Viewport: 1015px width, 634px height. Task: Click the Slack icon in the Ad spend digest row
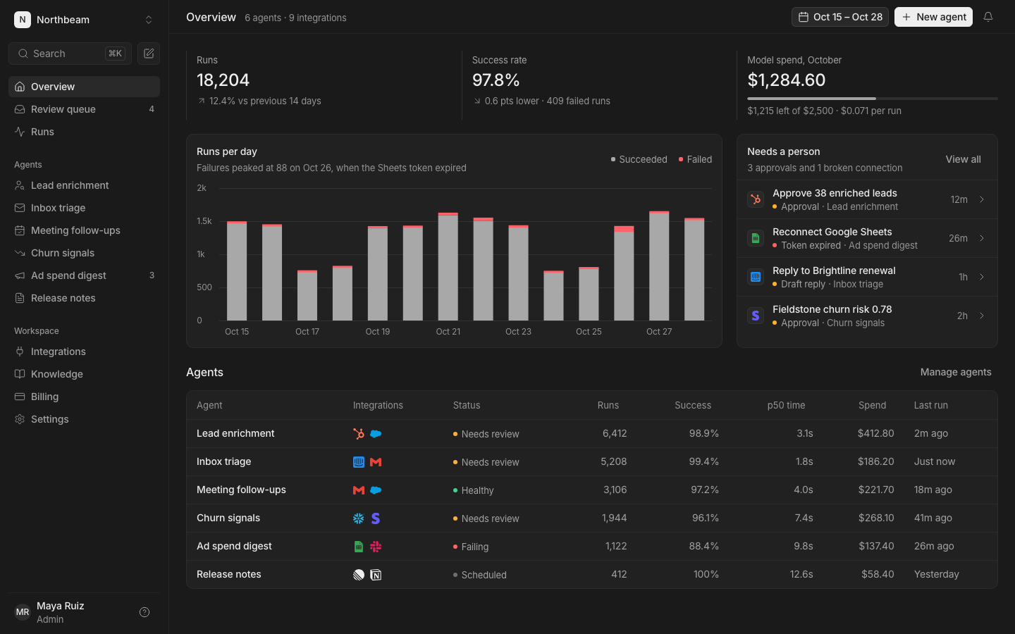(376, 547)
